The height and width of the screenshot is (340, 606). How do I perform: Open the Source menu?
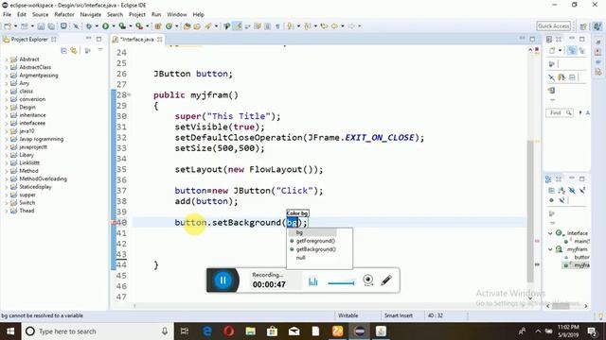[40, 15]
